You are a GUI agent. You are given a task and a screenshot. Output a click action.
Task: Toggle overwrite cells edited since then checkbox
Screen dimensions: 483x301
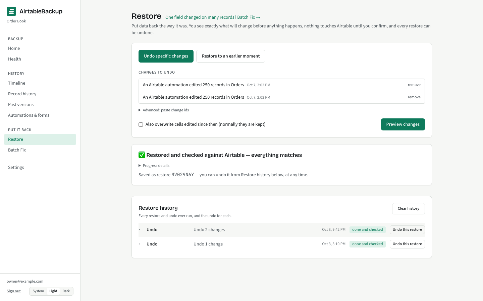click(x=141, y=124)
